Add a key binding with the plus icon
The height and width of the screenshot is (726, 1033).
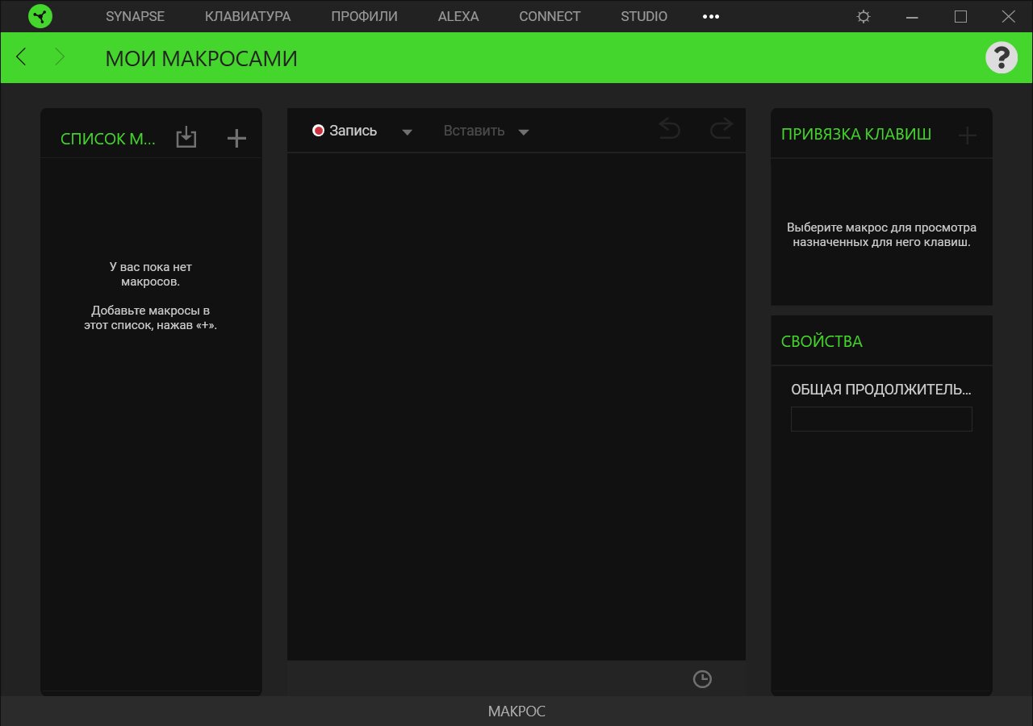(967, 136)
